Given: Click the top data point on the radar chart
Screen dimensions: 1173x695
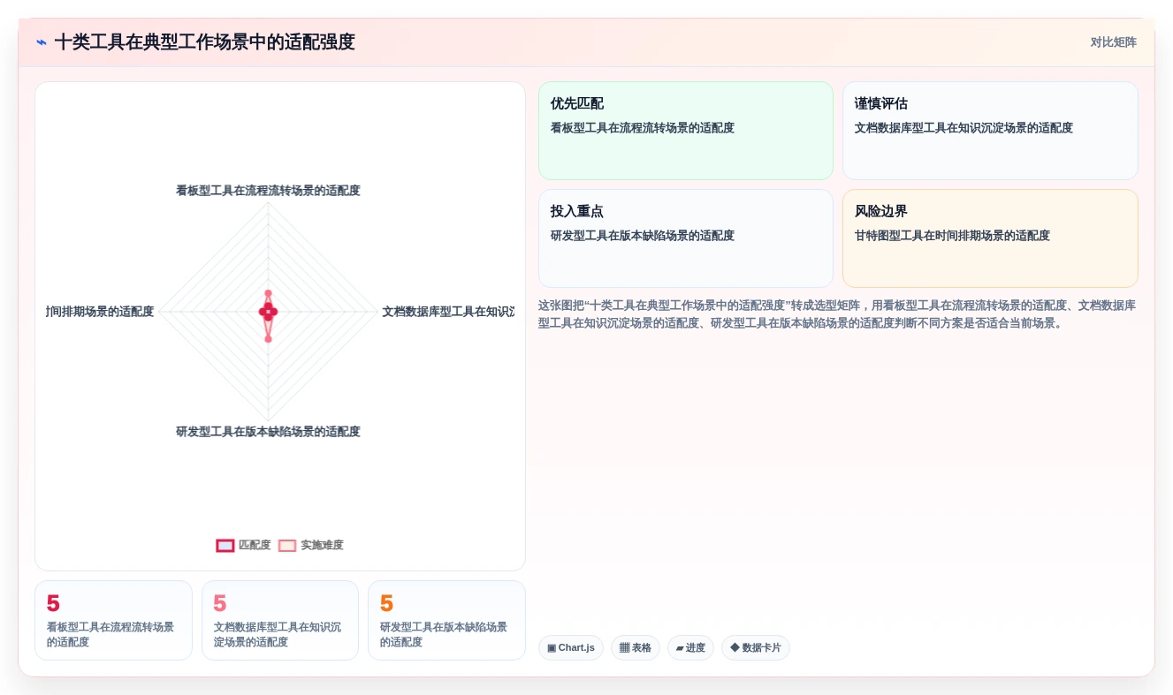Looking at the screenshot, I should [268, 293].
